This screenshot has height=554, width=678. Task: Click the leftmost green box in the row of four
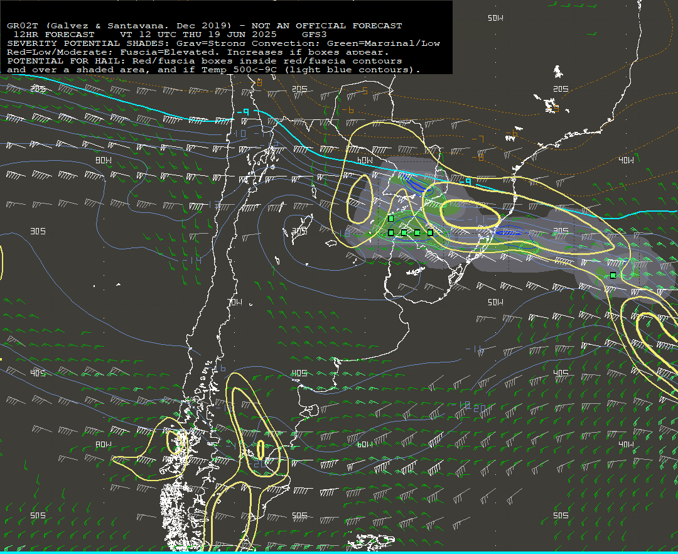coord(391,232)
